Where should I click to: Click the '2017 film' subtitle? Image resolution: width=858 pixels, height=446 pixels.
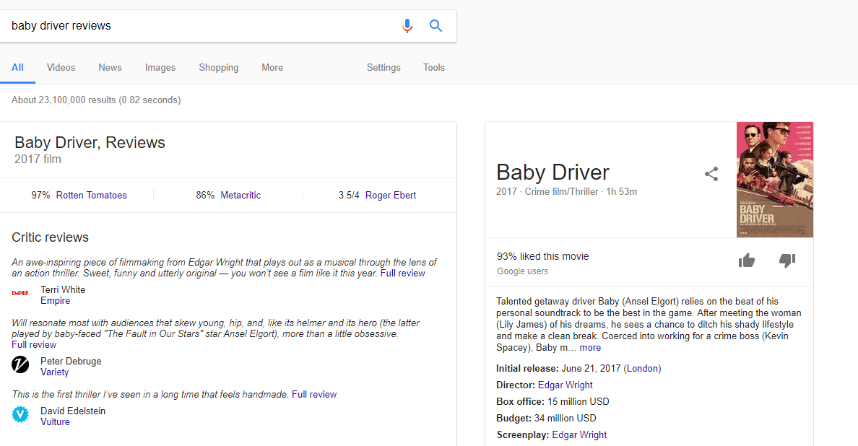pyautogui.click(x=38, y=159)
